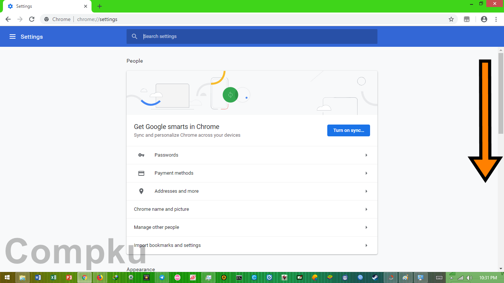This screenshot has width=504, height=283.
Task: Expand Import bookmarks and settings arrow
Action: 366,245
